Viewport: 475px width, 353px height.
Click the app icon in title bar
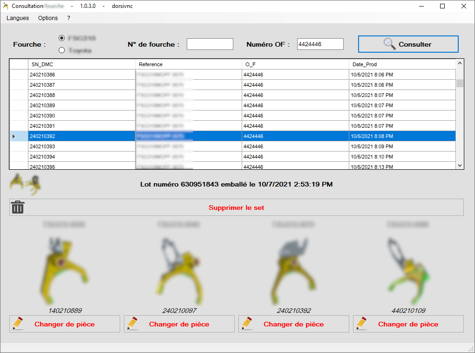point(6,6)
